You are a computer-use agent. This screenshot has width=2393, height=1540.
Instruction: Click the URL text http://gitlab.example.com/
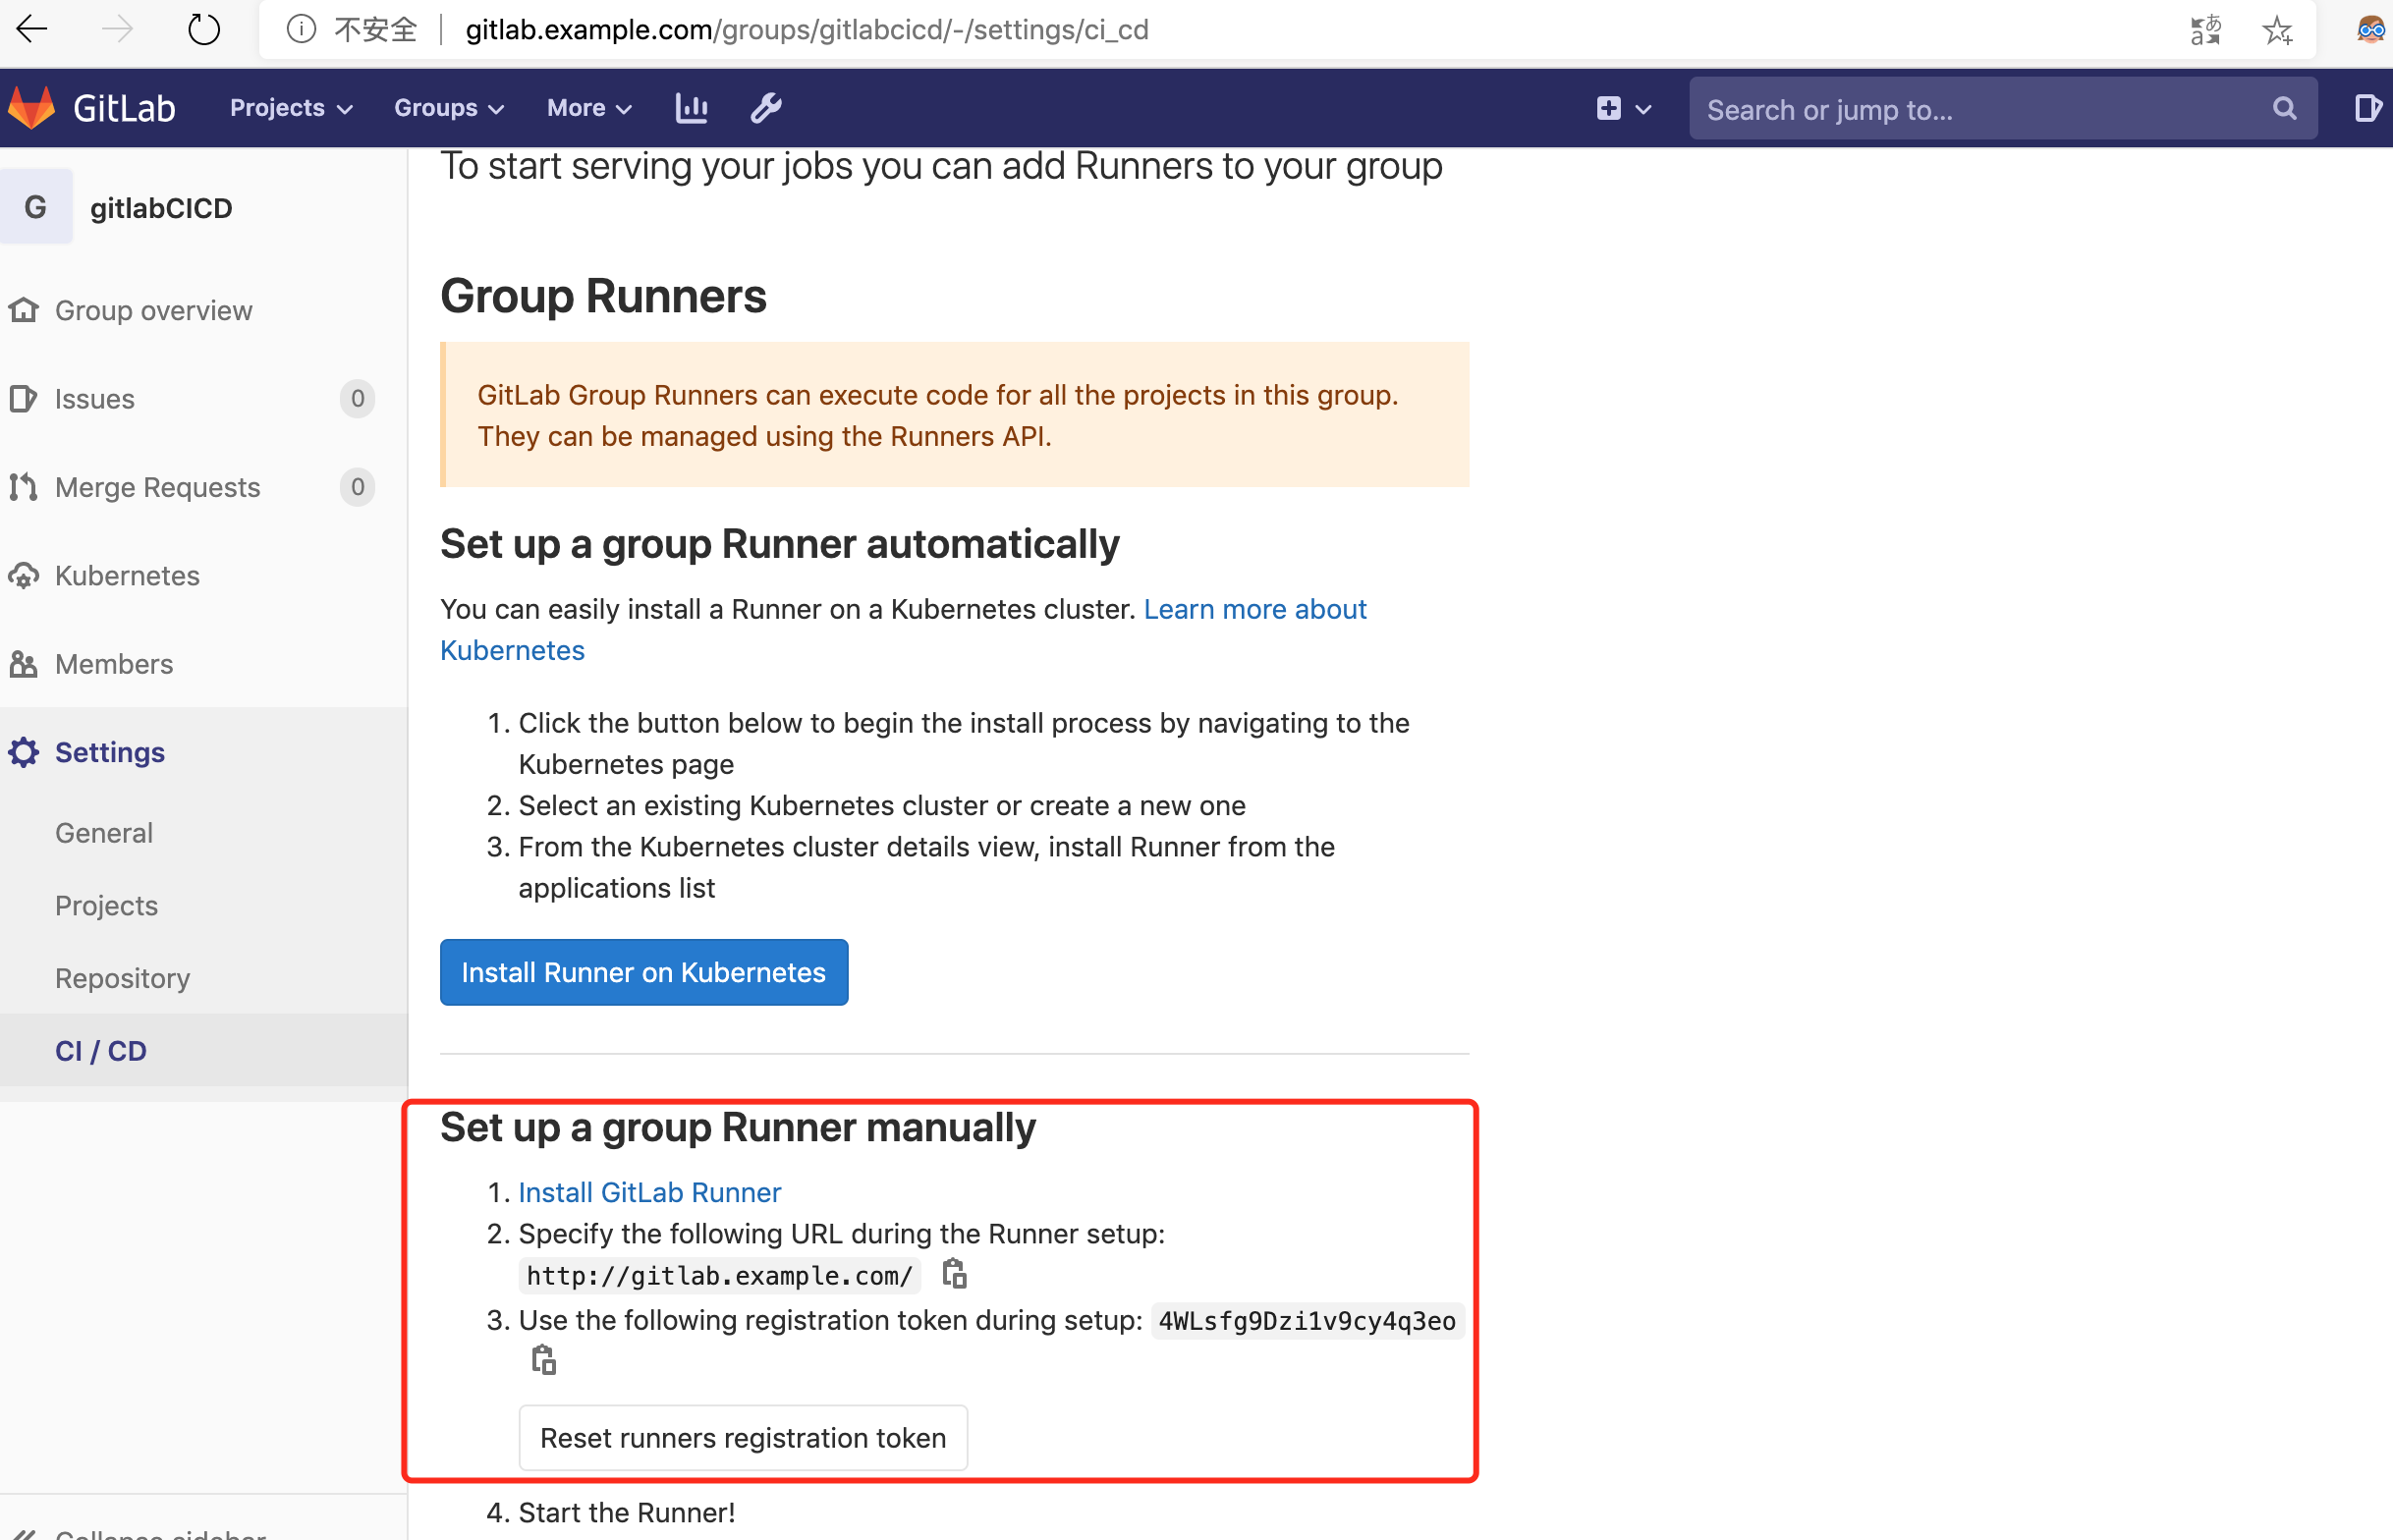720,1276
